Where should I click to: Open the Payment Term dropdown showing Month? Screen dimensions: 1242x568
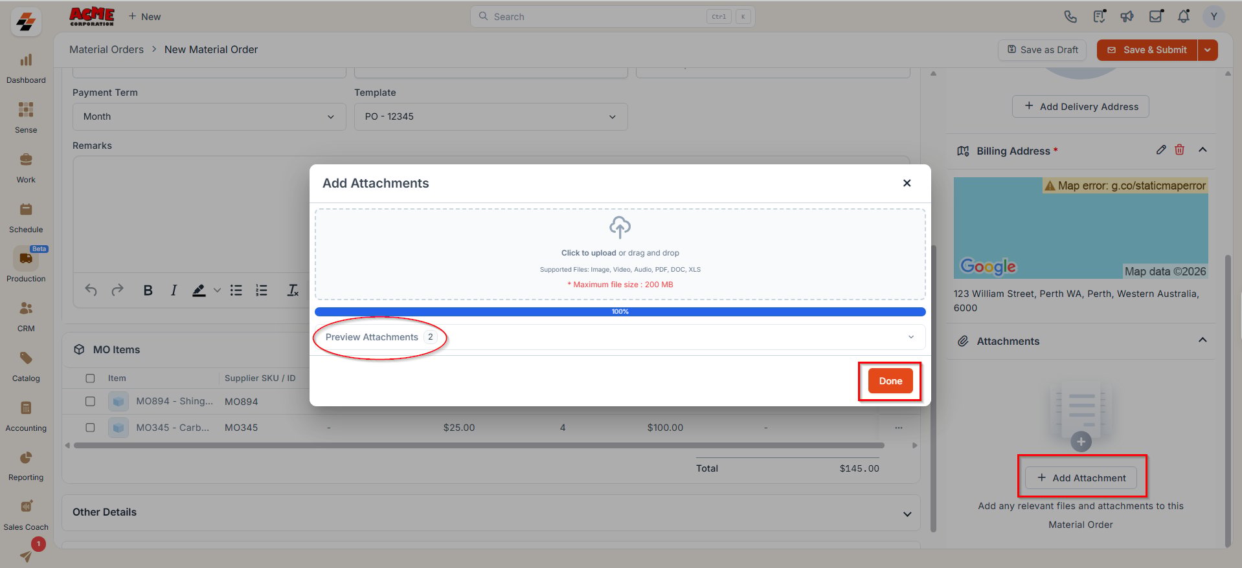(209, 116)
